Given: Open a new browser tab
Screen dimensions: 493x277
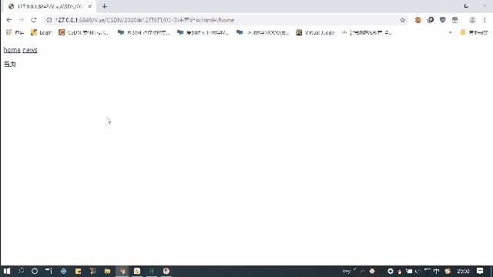Looking at the screenshot, I should (105, 6).
